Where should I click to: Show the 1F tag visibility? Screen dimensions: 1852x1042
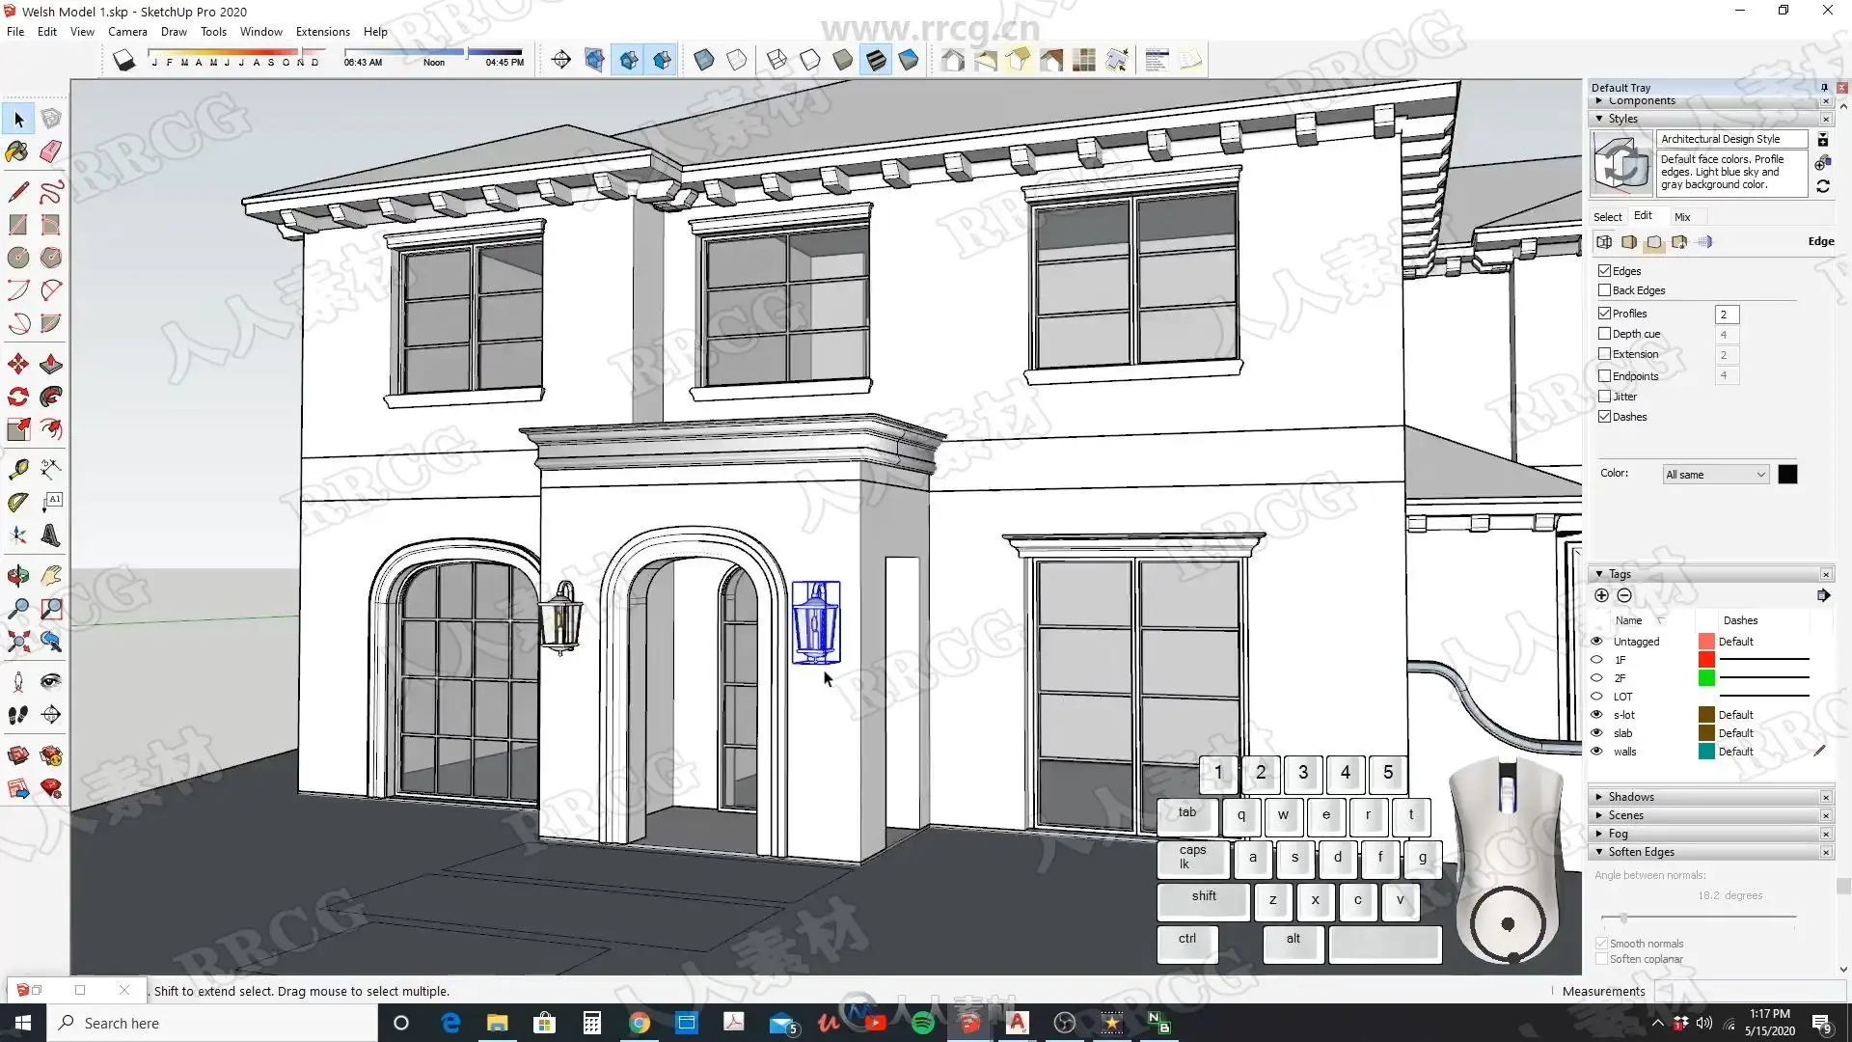pyautogui.click(x=1596, y=660)
